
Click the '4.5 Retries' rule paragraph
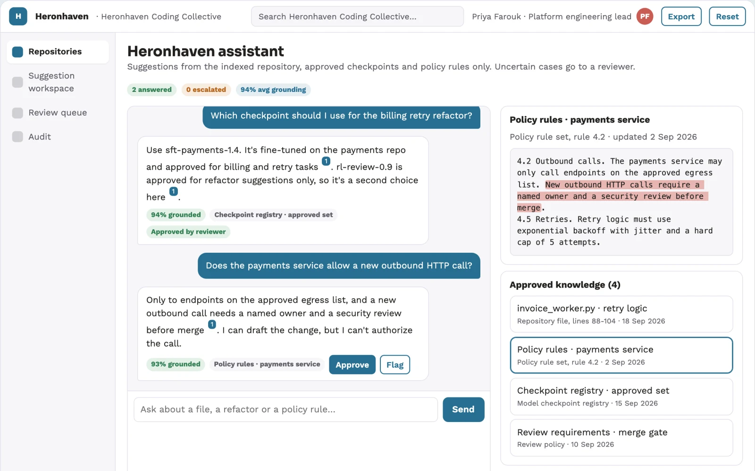coord(615,231)
